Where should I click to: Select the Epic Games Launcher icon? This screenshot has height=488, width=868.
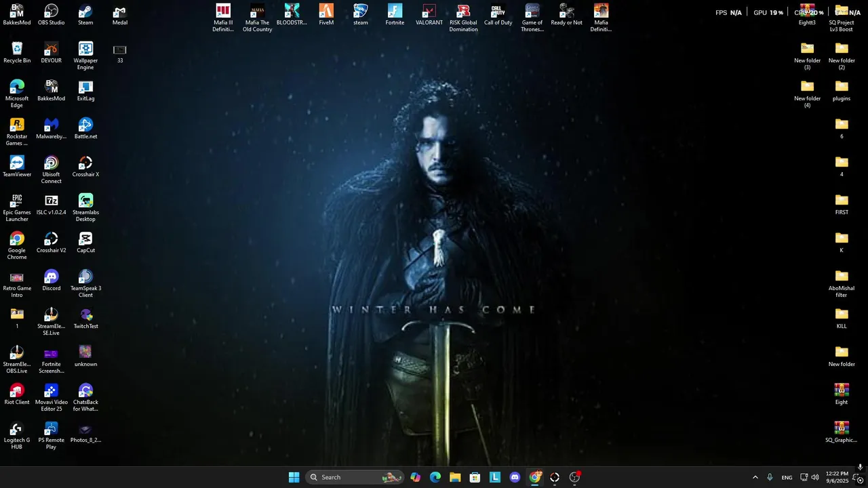point(17,208)
